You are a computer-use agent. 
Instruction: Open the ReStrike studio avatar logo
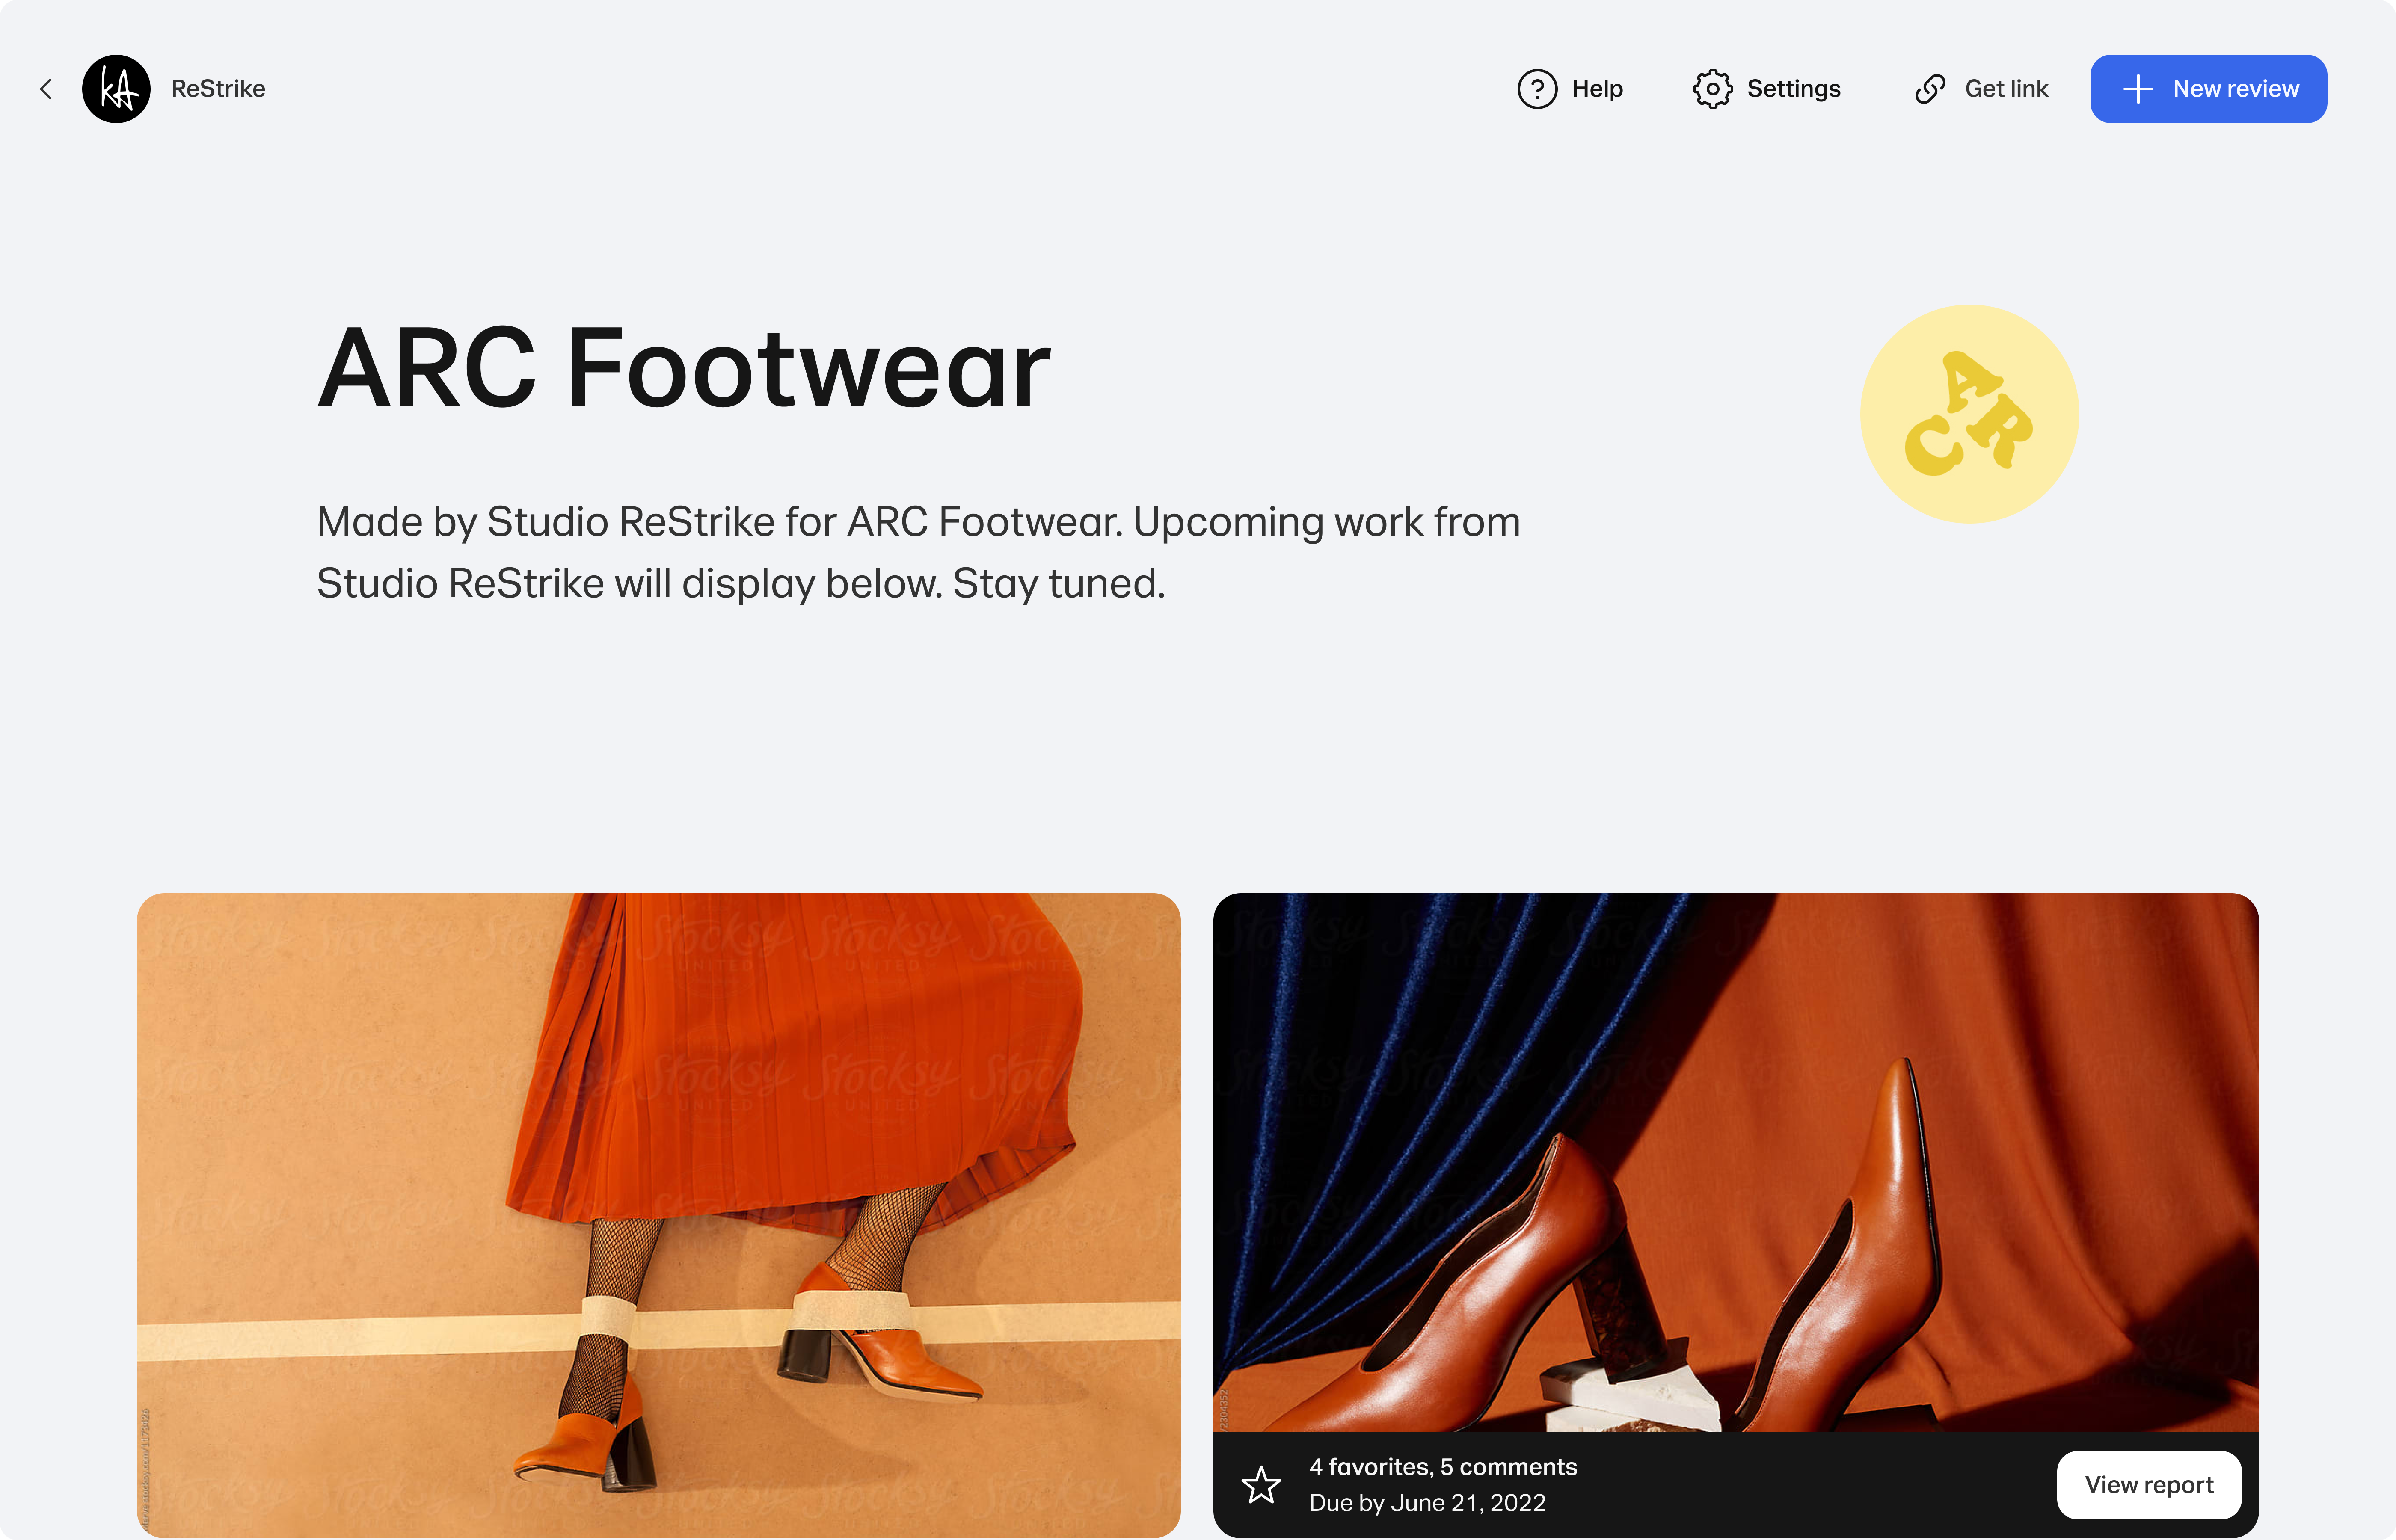tap(116, 89)
